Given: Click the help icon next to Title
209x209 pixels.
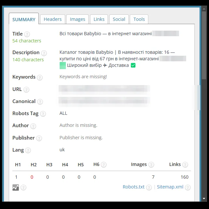Looking at the screenshot, I should point(27,34).
